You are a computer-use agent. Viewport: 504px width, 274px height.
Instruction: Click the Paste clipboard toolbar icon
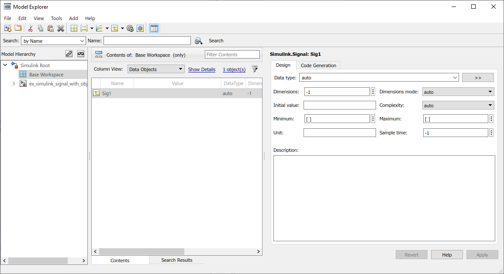[x=51, y=28]
